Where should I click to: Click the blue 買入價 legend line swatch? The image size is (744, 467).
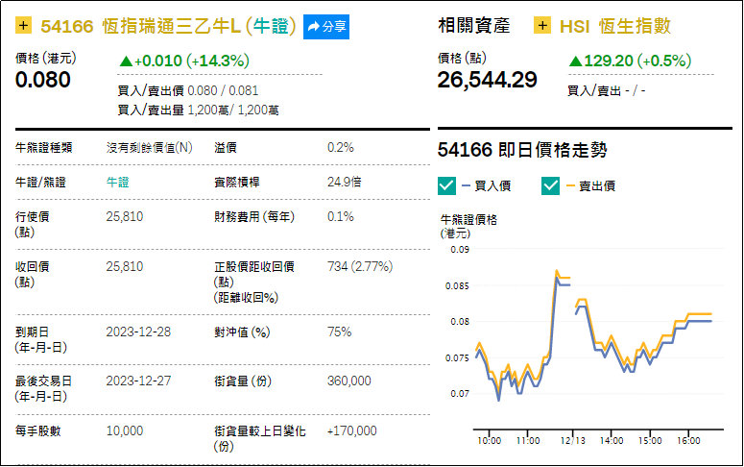pos(466,185)
